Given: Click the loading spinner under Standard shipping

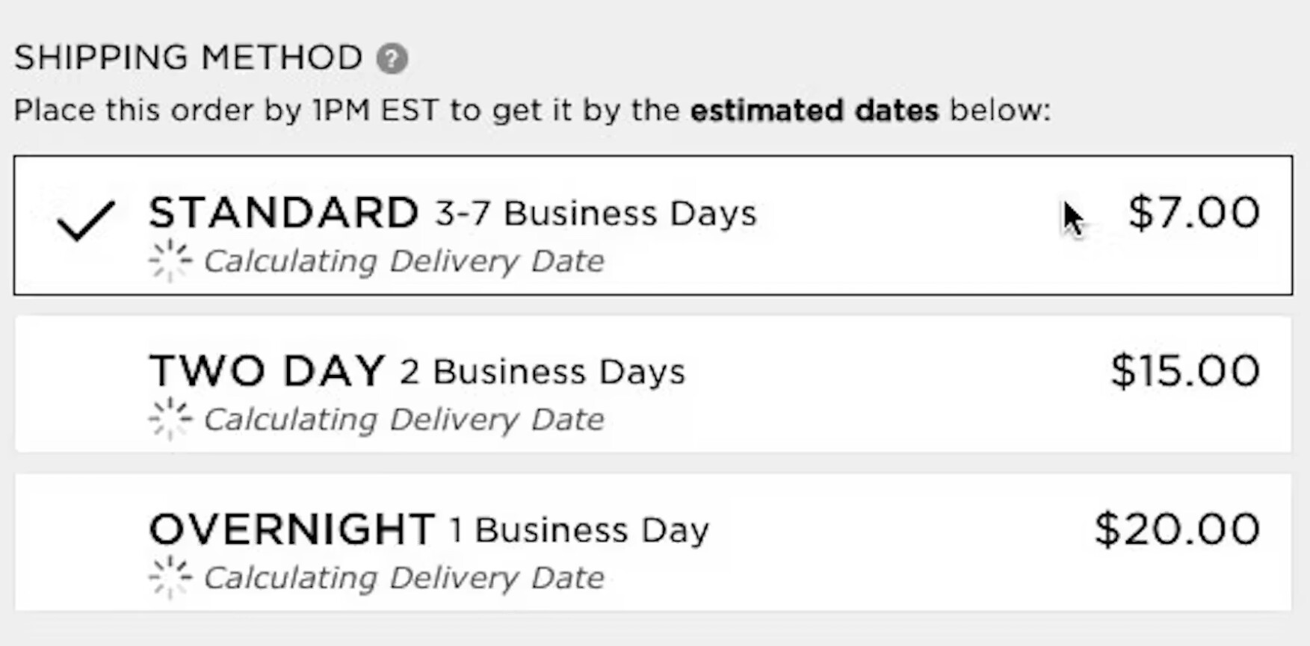Looking at the screenshot, I should [x=170, y=261].
